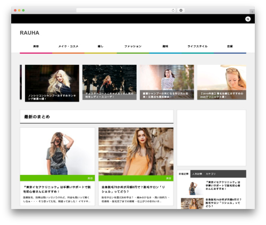Click the browser address bar
The image size is (266, 225).
point(126,10)
